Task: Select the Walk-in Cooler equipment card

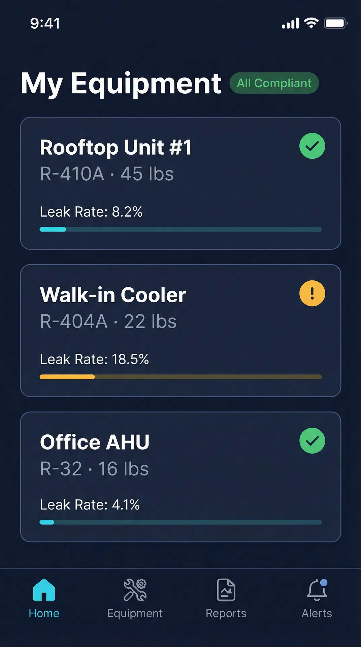Action: click(180, 330)
